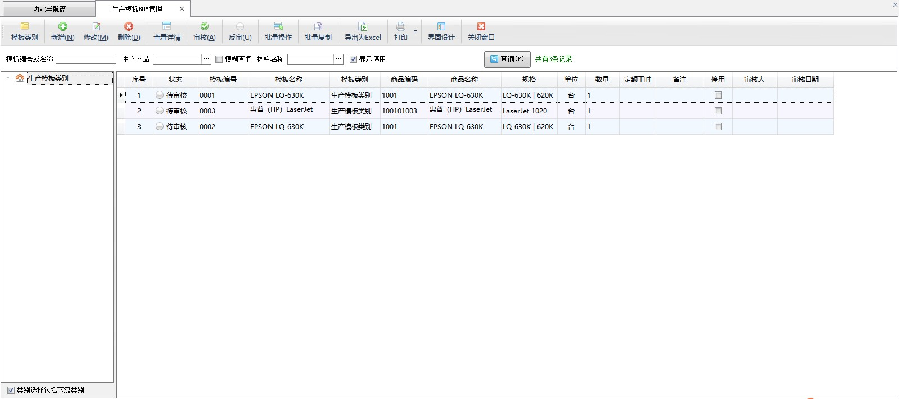Open the 生产产品 picker ellipsis button

(x=206, y=59)
